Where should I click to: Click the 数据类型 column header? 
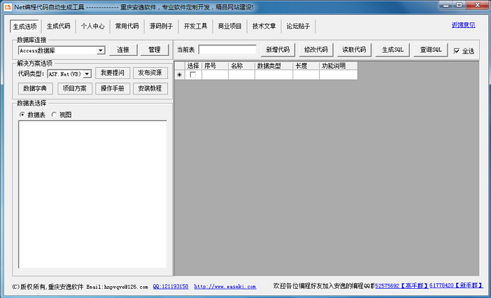(x=273, y=66)
